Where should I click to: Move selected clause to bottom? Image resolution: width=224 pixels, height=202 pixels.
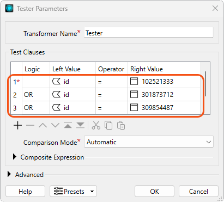(x=80, y=125)
